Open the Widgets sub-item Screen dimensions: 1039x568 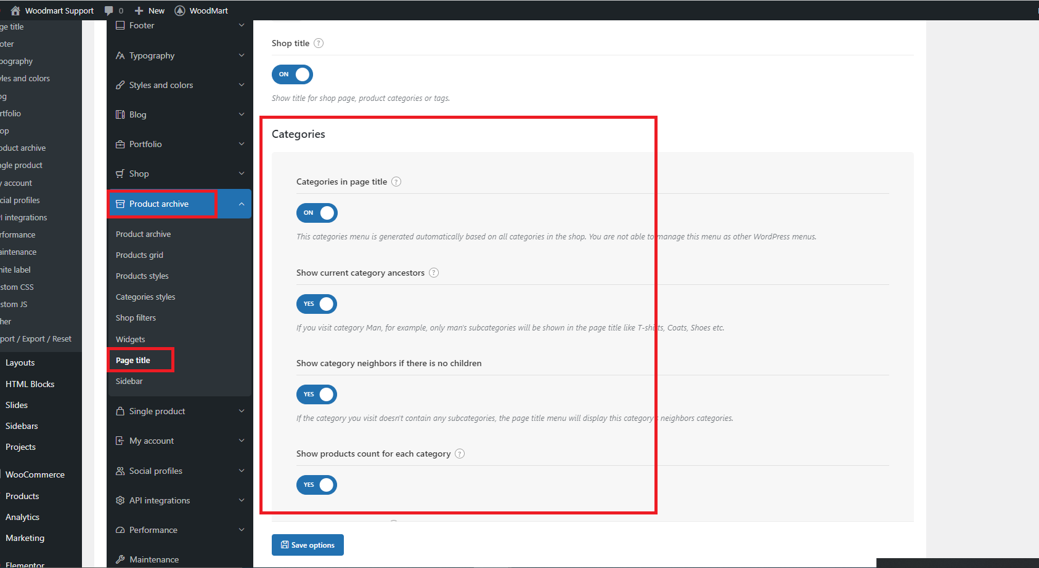131,339
